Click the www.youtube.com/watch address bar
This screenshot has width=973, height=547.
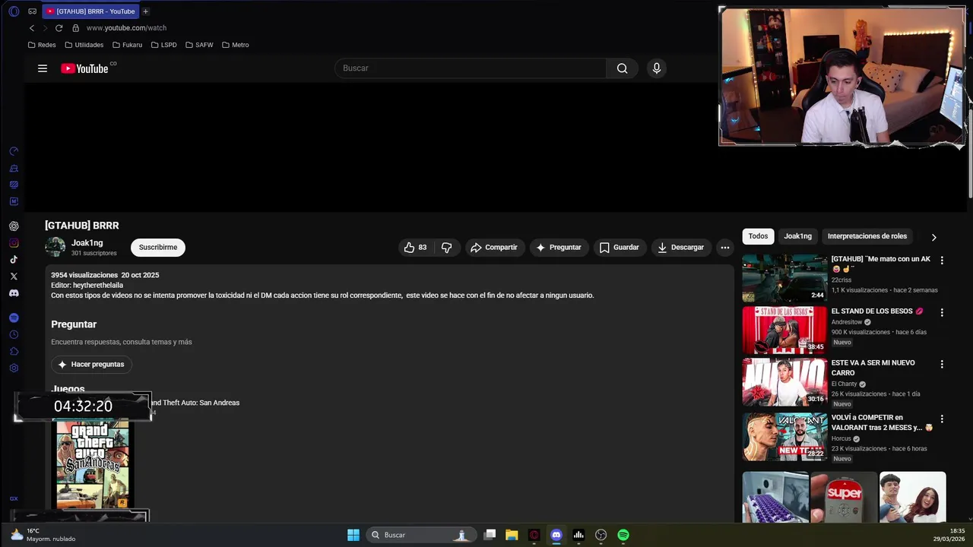[126, 28]
